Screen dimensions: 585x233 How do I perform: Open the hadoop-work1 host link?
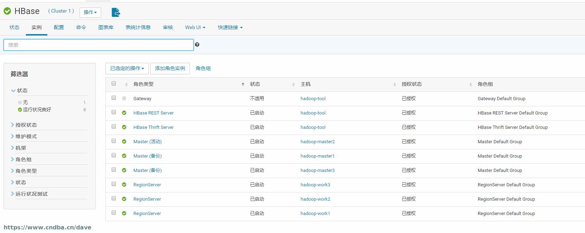pos(315,213)
